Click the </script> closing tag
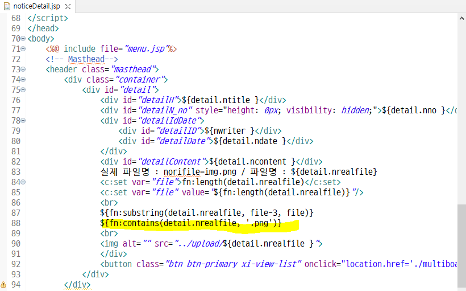 pos(48,18)
